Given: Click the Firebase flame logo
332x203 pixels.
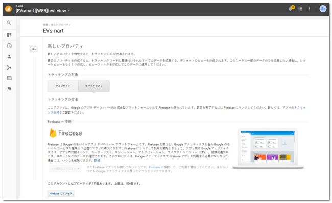Looking at the screenshot, I should click(x=53, y=133).
